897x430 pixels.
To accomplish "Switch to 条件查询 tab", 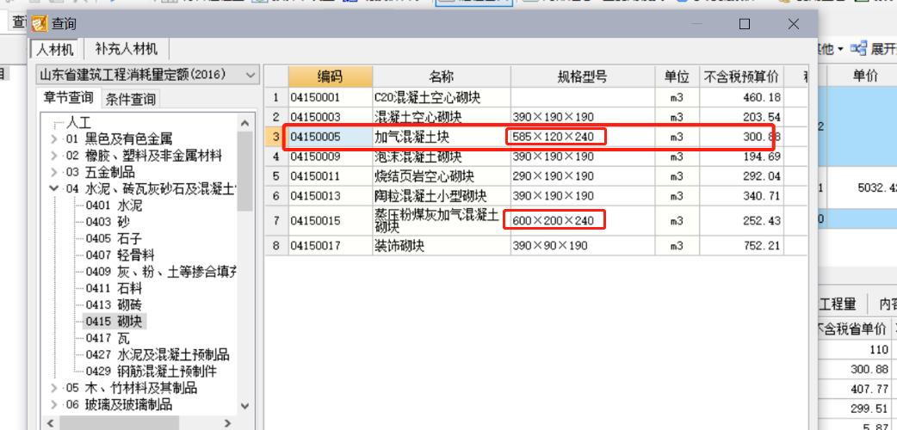I will click(x=131, y=100).
